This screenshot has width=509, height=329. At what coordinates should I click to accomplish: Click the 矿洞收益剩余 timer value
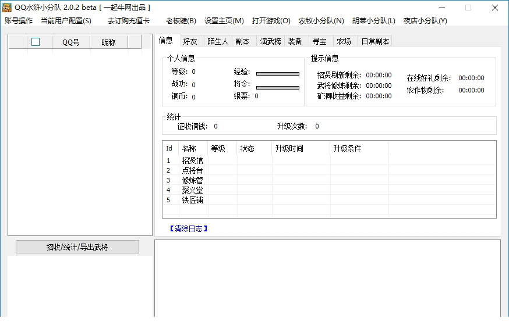pos(379,96)
